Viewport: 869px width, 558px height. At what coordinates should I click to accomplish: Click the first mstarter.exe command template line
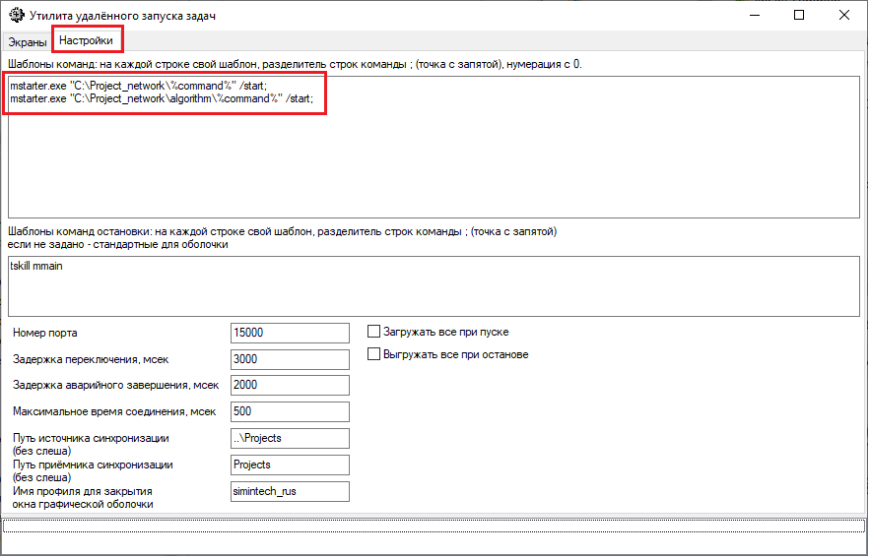pyautogui.click(x=138, y=87)
